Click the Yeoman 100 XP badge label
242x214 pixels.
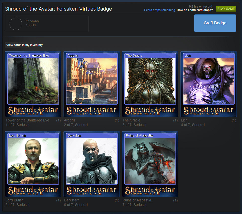[32, 23]
